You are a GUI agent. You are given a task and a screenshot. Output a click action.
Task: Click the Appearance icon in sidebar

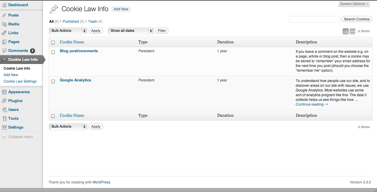click(4, 92)
